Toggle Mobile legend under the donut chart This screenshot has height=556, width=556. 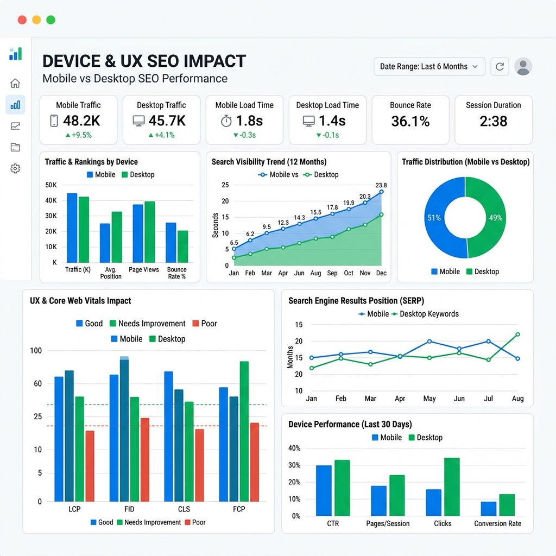coord(446,271)
